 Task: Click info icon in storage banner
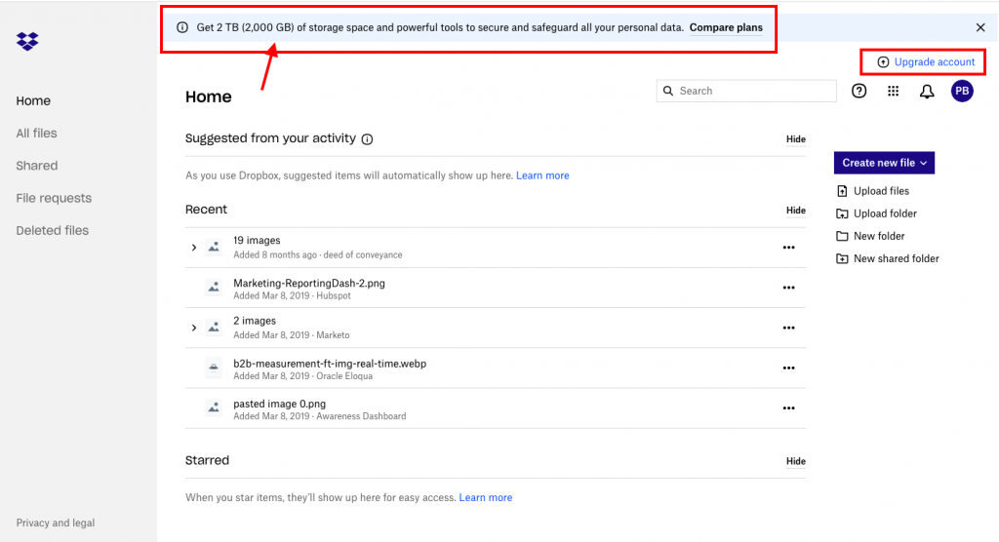pyautogui.click(x=182, y=27)
